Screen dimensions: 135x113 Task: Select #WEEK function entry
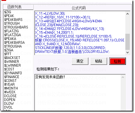(10, 92)
